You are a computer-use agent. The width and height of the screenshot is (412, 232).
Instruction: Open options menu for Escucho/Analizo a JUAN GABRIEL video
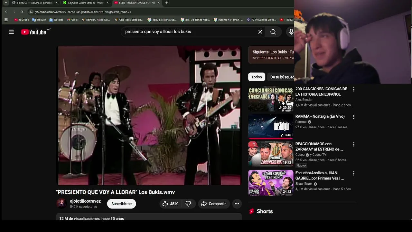tap(354, 173)
